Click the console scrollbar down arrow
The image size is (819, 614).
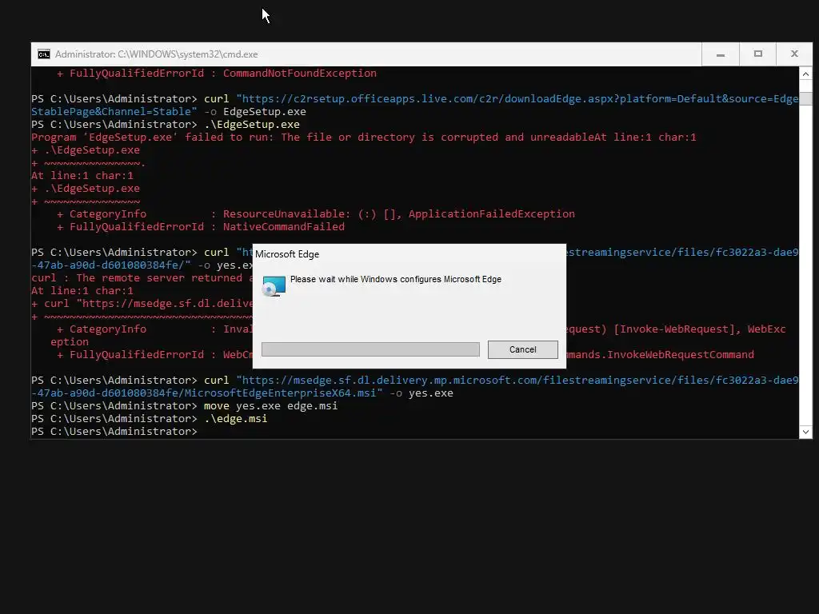[x=805, y=432]
